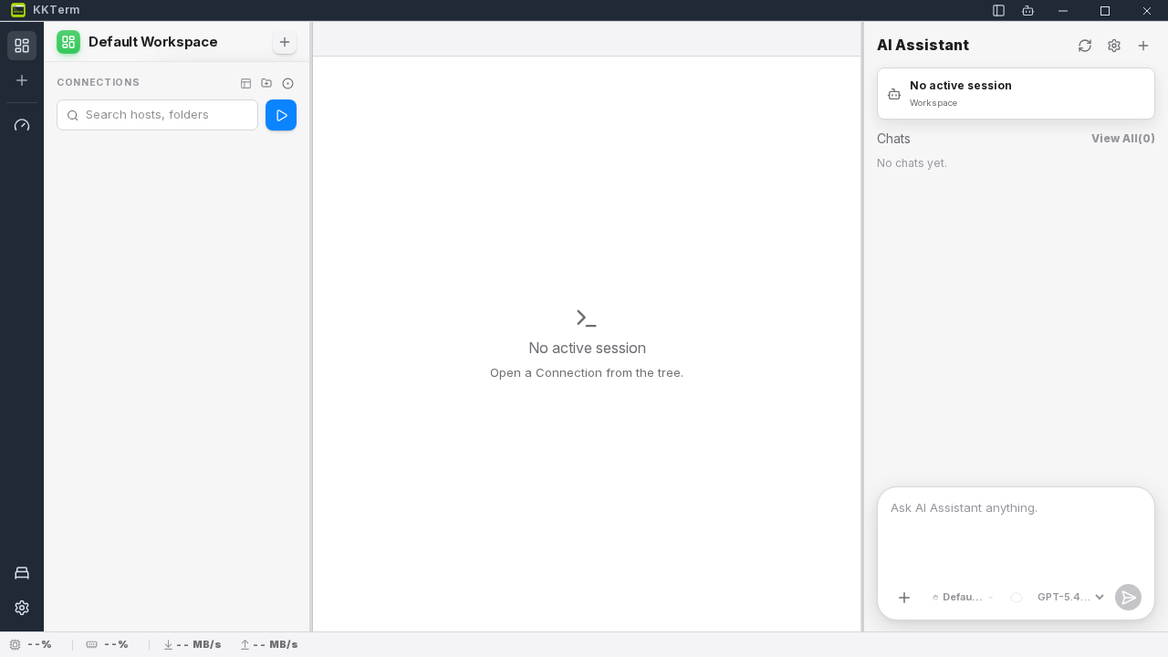
Task: Minimize the KKTerm window
Action: click(x=1063, y=11)
